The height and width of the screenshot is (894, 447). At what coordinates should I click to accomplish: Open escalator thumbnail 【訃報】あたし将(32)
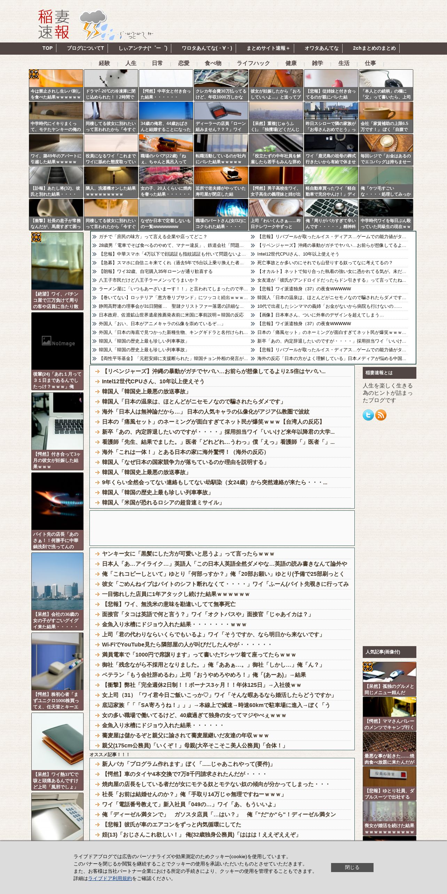(x=56, y=182)
